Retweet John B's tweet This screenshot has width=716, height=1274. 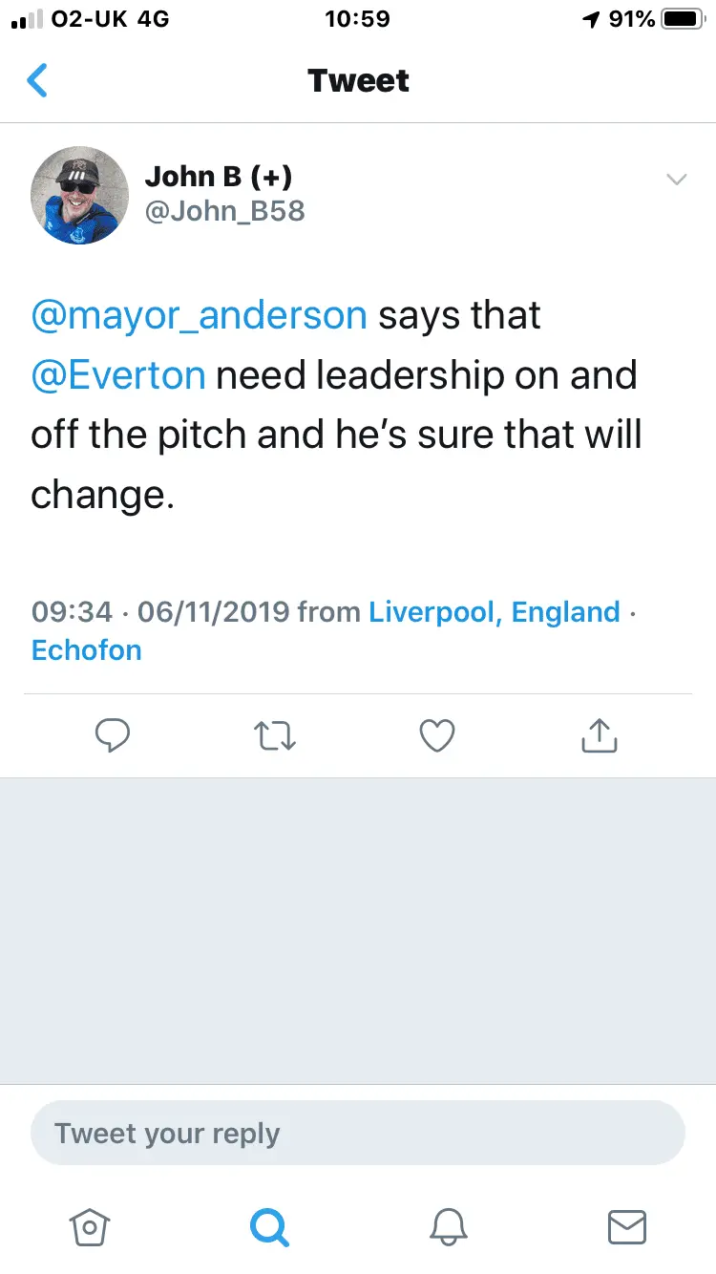click(275, 735)
